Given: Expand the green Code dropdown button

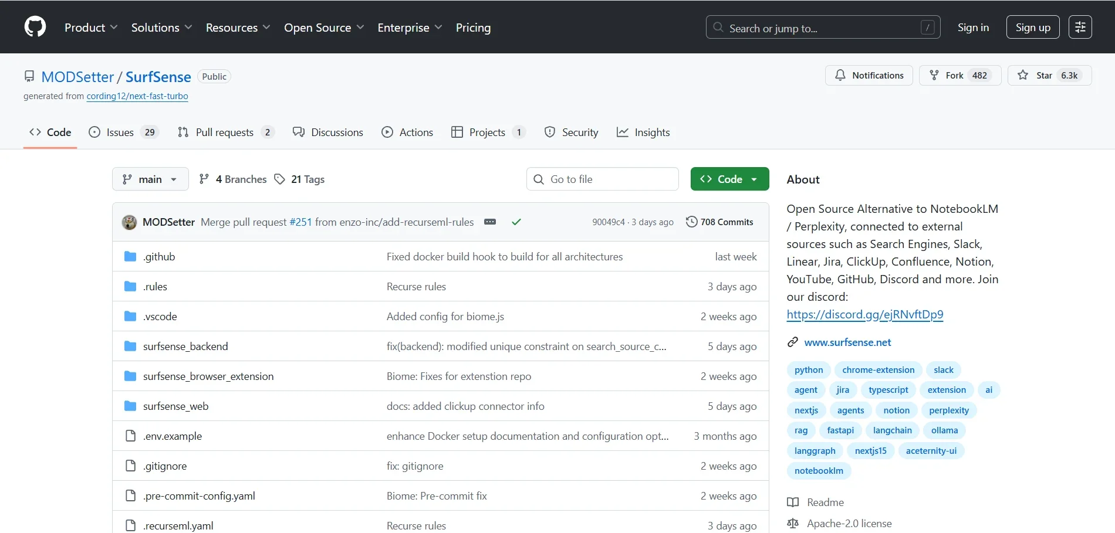Looking at the screenshot, I should point(729,179).
